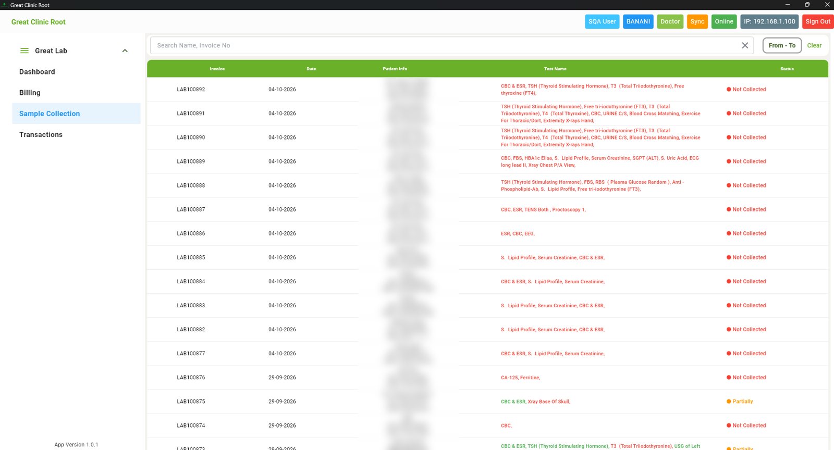The image size is (834, 450).
Task: Click the date 29-09-2026 for LAB100876
Action: (x=282, y=378)
